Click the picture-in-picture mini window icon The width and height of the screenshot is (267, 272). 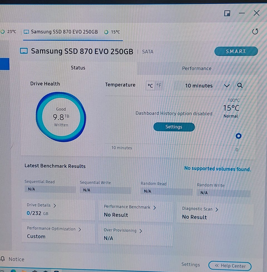(x=227, y=13)
